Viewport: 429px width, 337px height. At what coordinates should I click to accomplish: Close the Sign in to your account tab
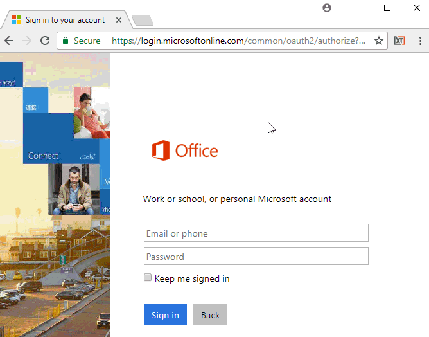pyautogui.click(x=119, y=20)
